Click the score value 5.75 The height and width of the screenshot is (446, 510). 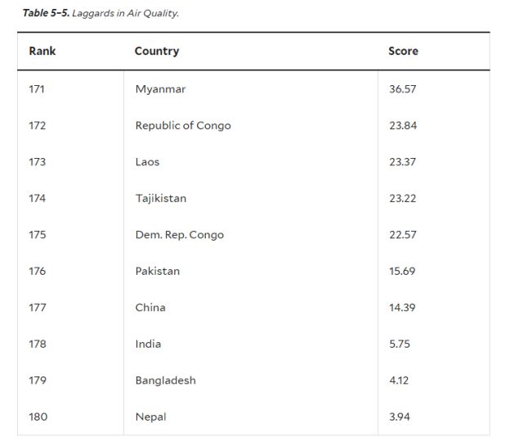point(400,344)
